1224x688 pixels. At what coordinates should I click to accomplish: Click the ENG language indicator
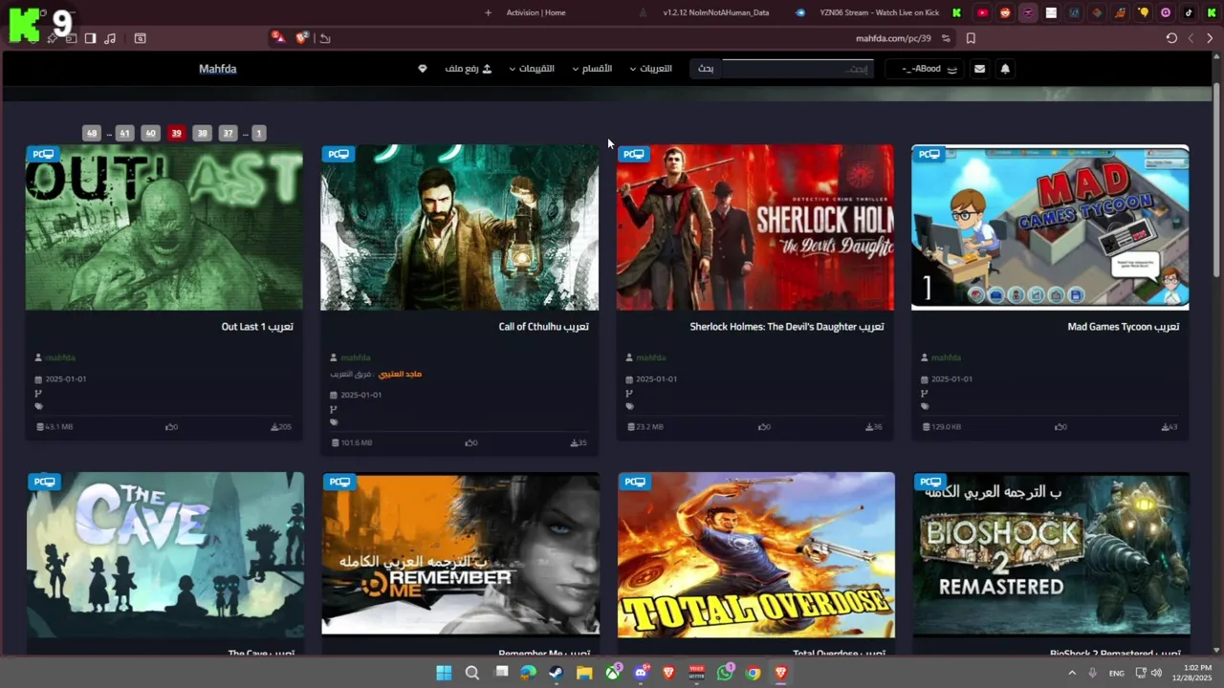pyautogui.click(x=1116, y=673)
